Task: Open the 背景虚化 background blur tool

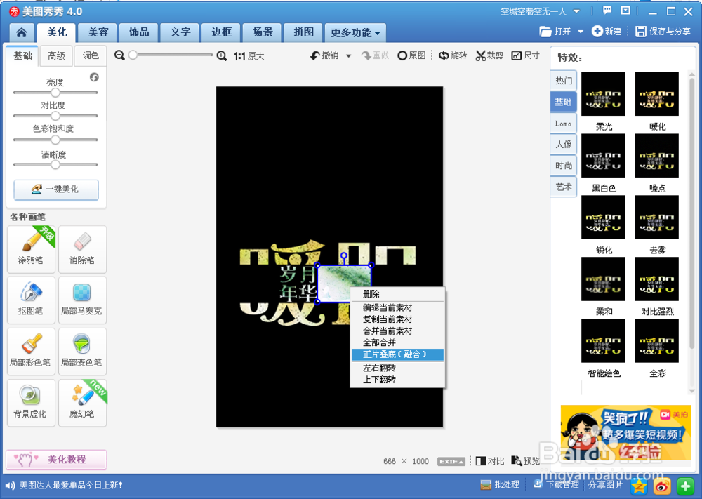Action: click(31, 403)
